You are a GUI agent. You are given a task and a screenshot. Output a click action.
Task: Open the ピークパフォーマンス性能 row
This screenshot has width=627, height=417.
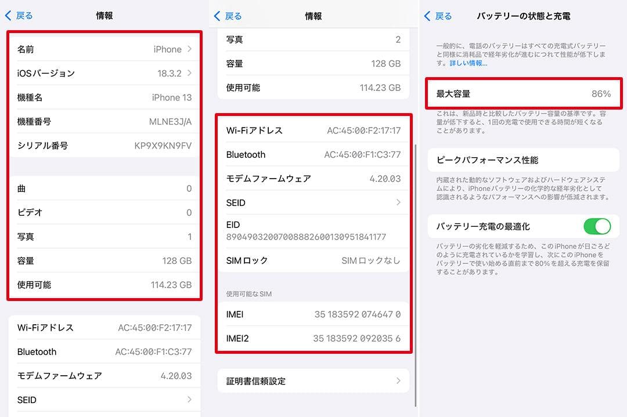pos(524,159)
